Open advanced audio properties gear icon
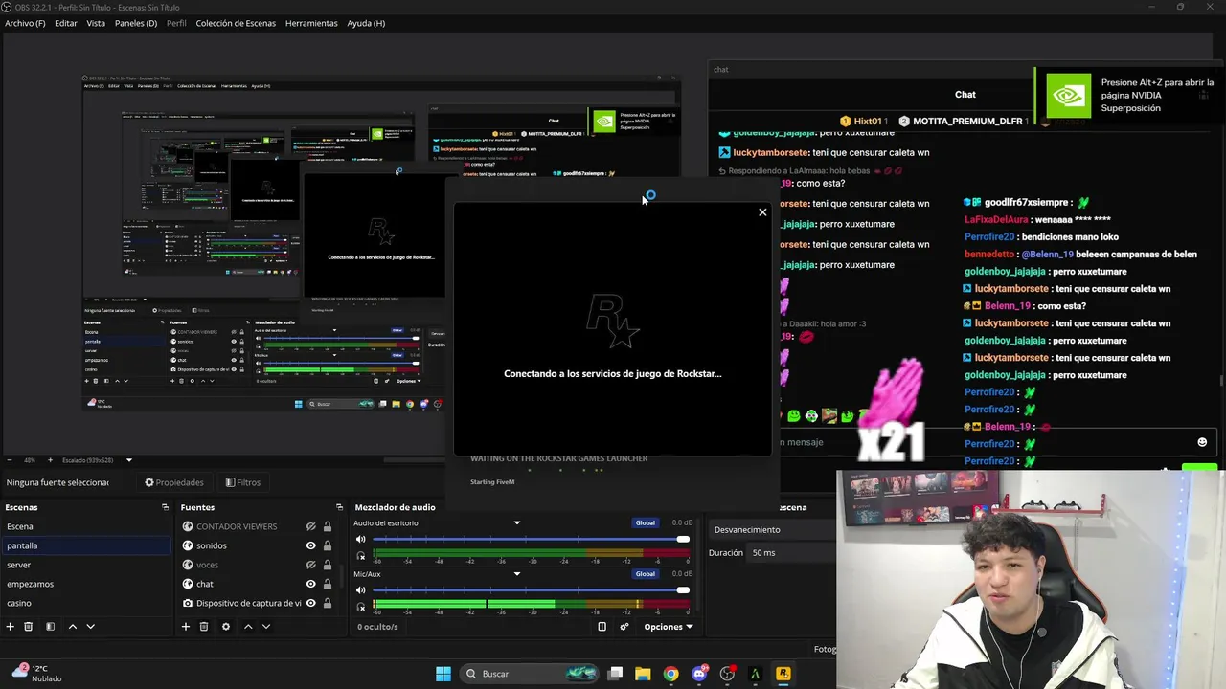This screenshot has height=689, width=1226. [x=624, y=627]
